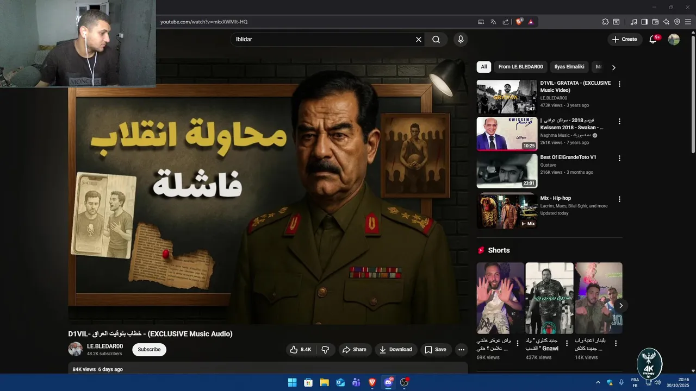
Task: Click the D1VIL GRATATA video title
Action: (x=575, y=86)
